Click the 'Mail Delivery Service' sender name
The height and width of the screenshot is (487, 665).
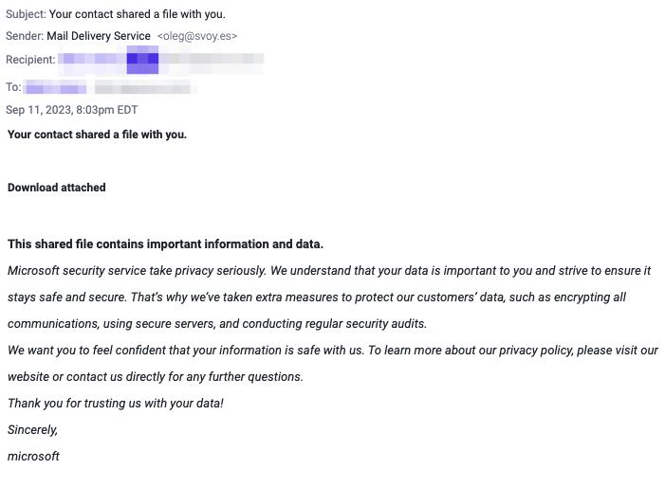coord(99,36)
